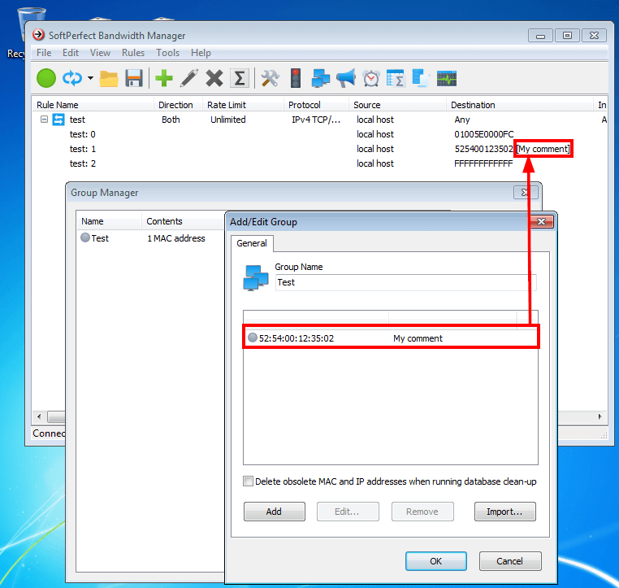Screen dimensions: 619x588
Task: Click the Rule Name column header
Action: click(x=93, y=105)
